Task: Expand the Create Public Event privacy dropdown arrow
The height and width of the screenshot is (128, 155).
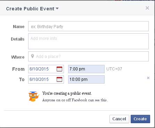Action: (57, 8)
